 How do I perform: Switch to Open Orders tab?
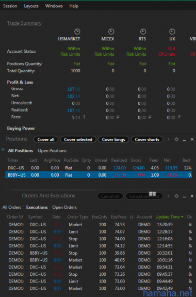[64, 207]
